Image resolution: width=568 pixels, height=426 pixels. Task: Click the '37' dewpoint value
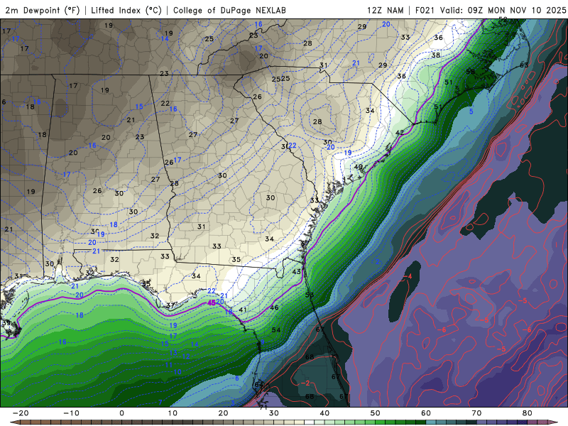tap(170, 305)
